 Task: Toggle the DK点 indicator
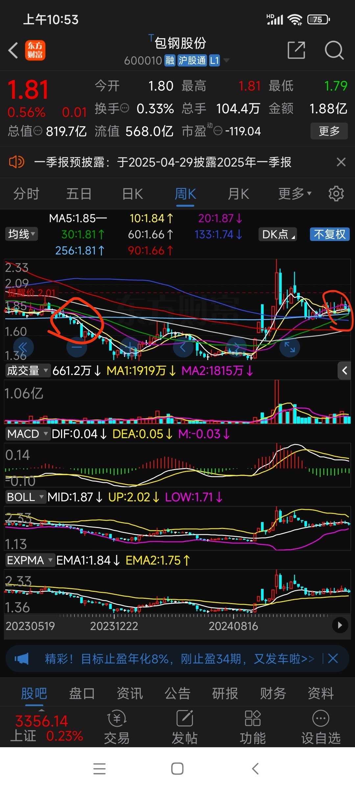[x=278, y=234]
